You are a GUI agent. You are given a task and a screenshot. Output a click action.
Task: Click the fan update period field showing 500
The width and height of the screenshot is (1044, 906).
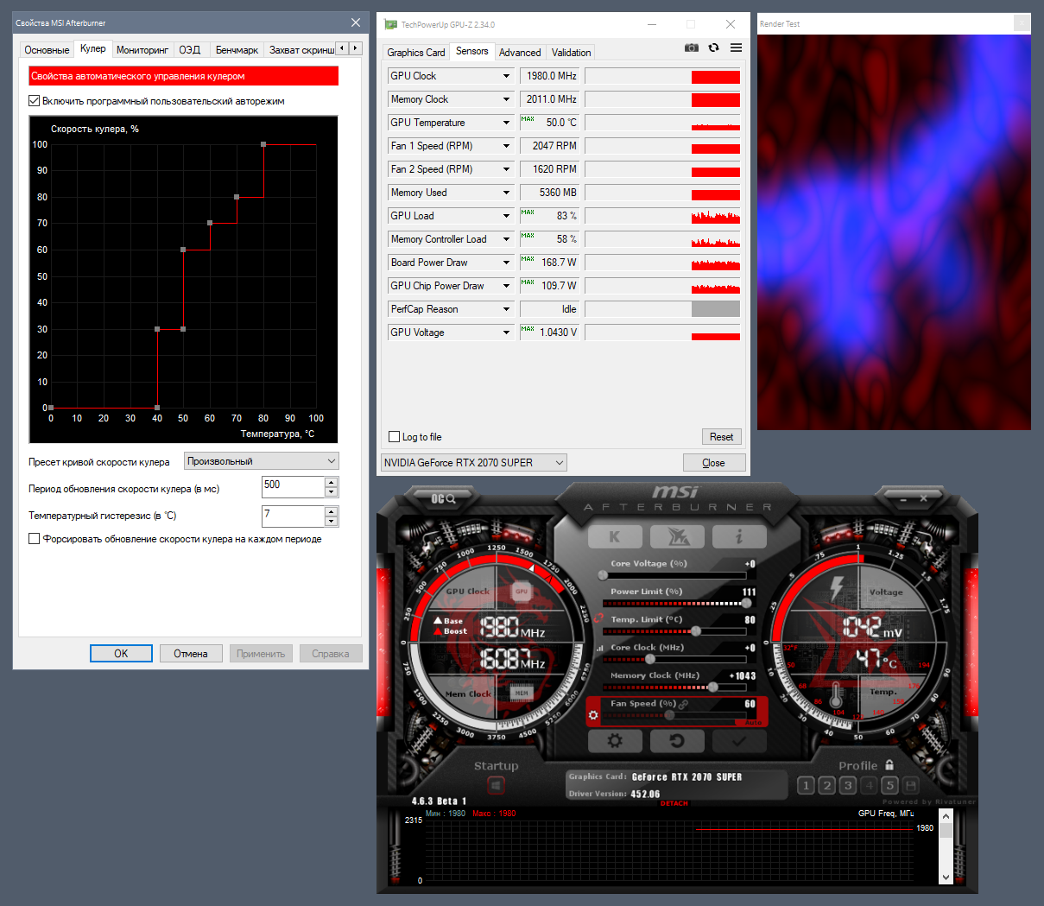coord(293,487)
